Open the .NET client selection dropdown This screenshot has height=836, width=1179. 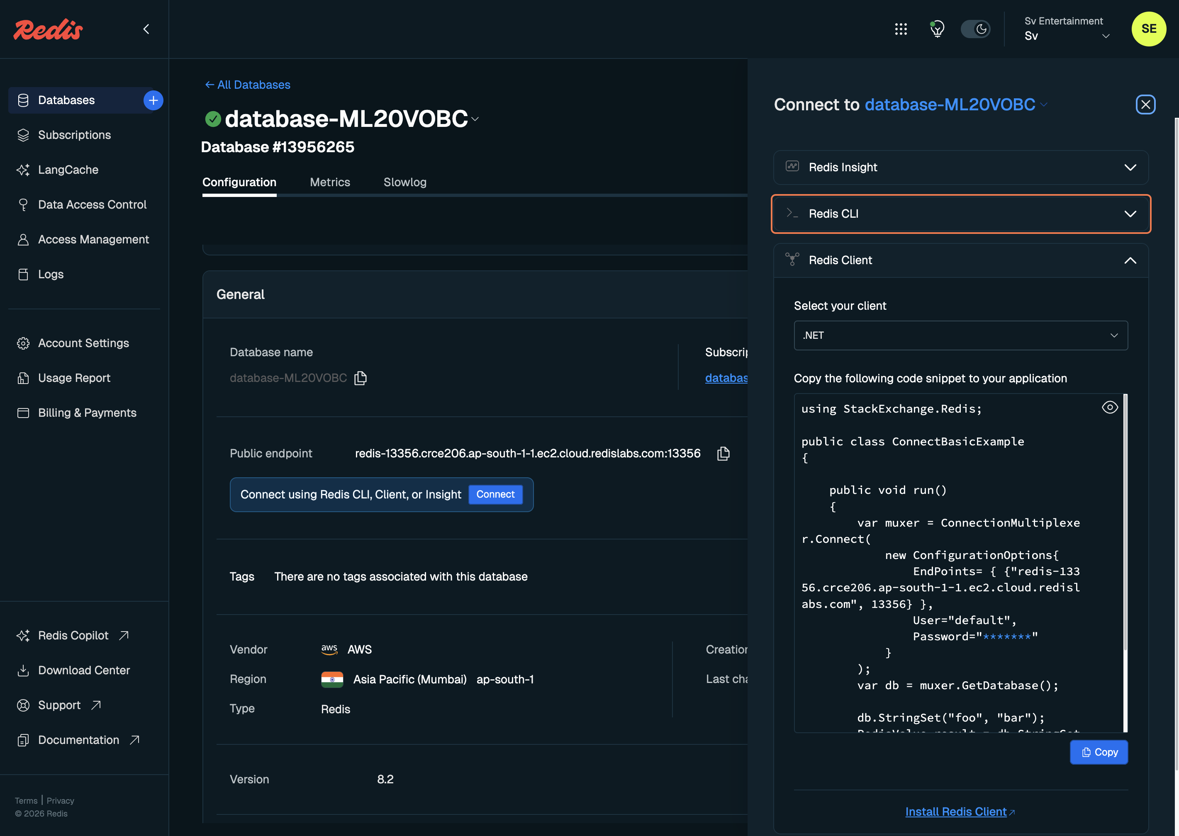click(x=961, y=335)
